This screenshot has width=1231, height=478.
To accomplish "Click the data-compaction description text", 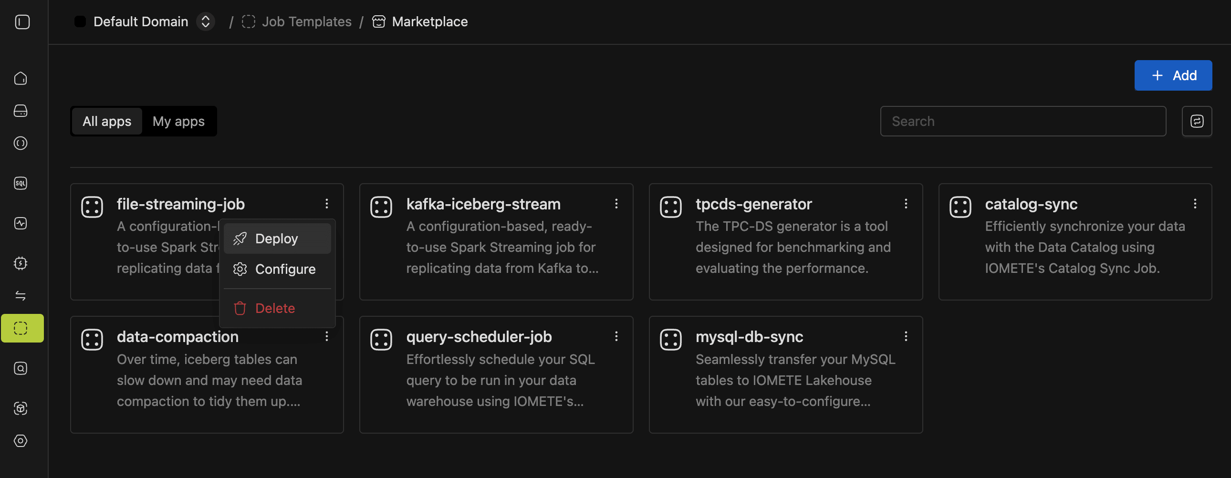I will 209,380.
